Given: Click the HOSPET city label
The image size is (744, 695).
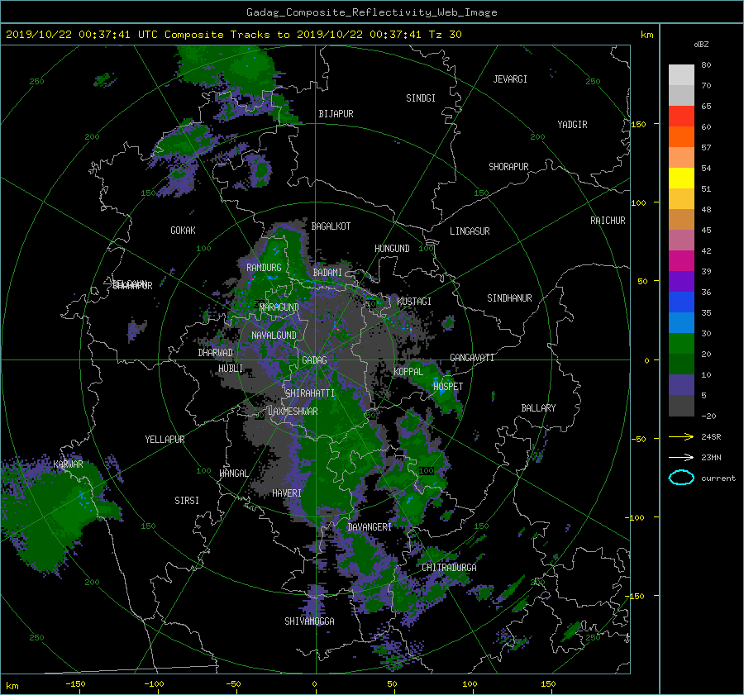Looking at the screenshot, I should point(448,387).
